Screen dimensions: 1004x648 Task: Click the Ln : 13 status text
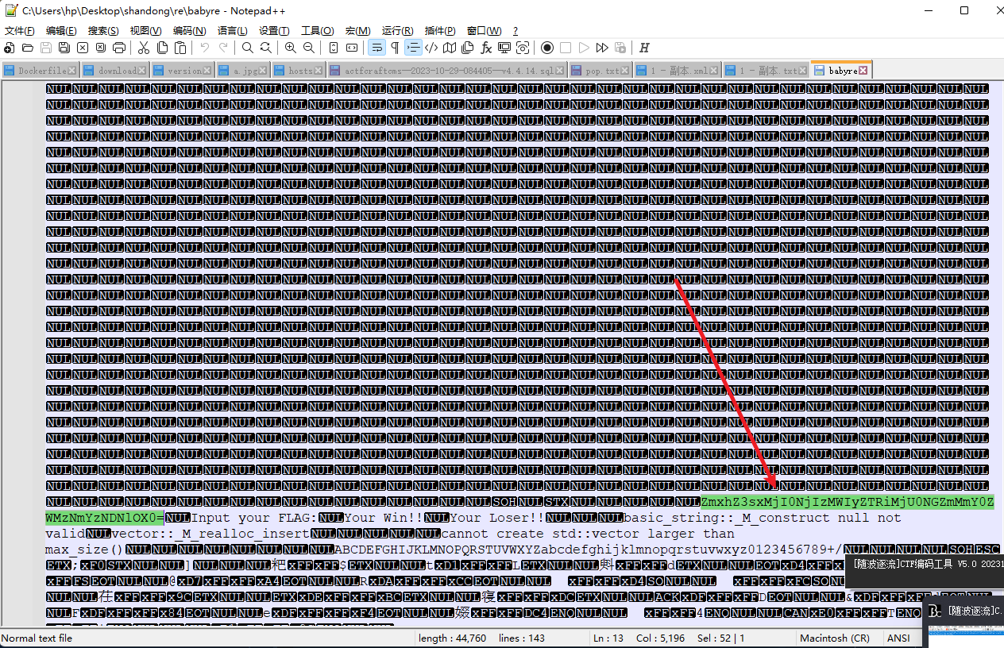(610, 638)
